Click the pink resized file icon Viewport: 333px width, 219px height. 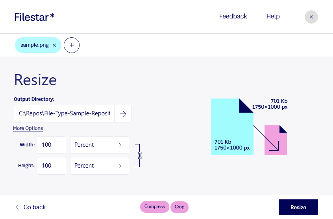click(x=276, y=140)
